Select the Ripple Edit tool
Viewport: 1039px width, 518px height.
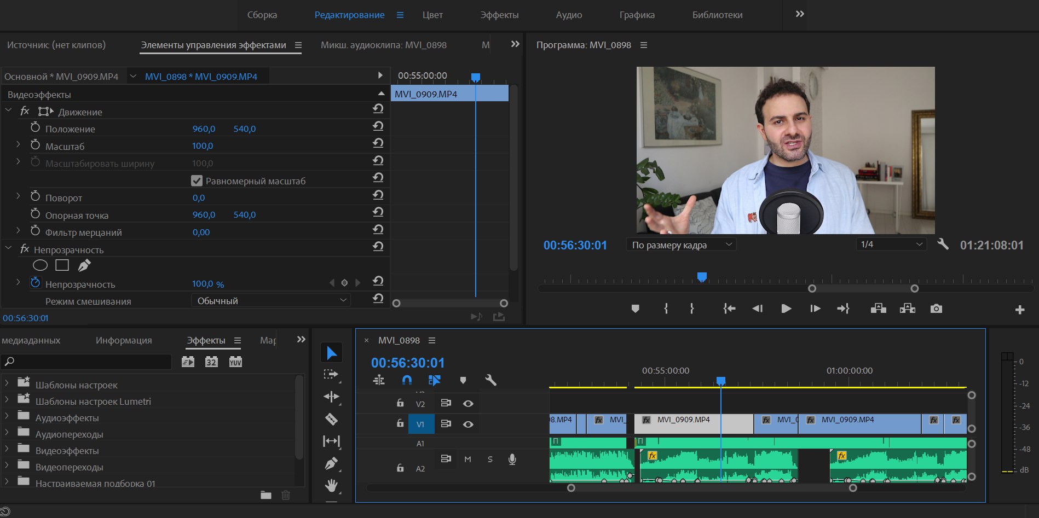point(331,397)
